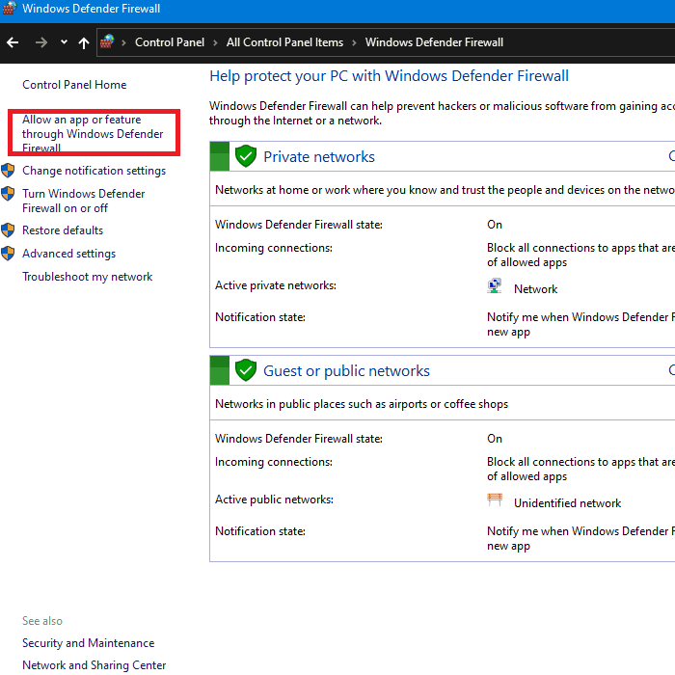Select All Control Panel Items breadcrumb
Image resolution: width=675 pixels, height=675 pixels.
(285, 42)
